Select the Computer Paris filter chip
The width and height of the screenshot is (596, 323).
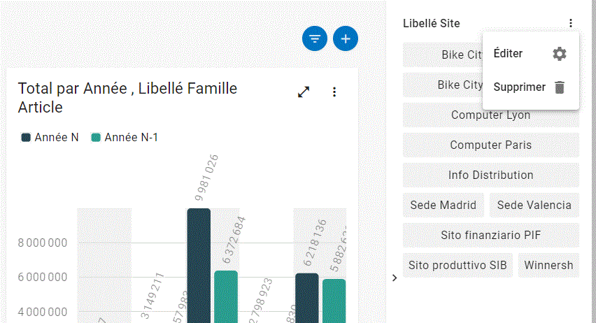(490, 145)
